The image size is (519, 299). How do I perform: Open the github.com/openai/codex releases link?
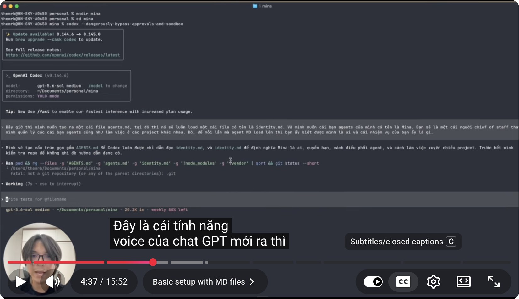coord(63,55)
